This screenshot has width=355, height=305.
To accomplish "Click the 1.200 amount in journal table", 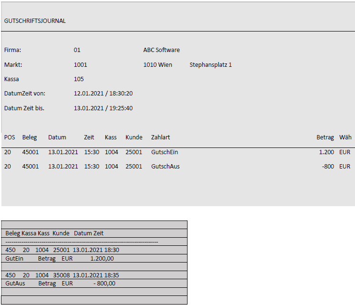I will (326, 152).
